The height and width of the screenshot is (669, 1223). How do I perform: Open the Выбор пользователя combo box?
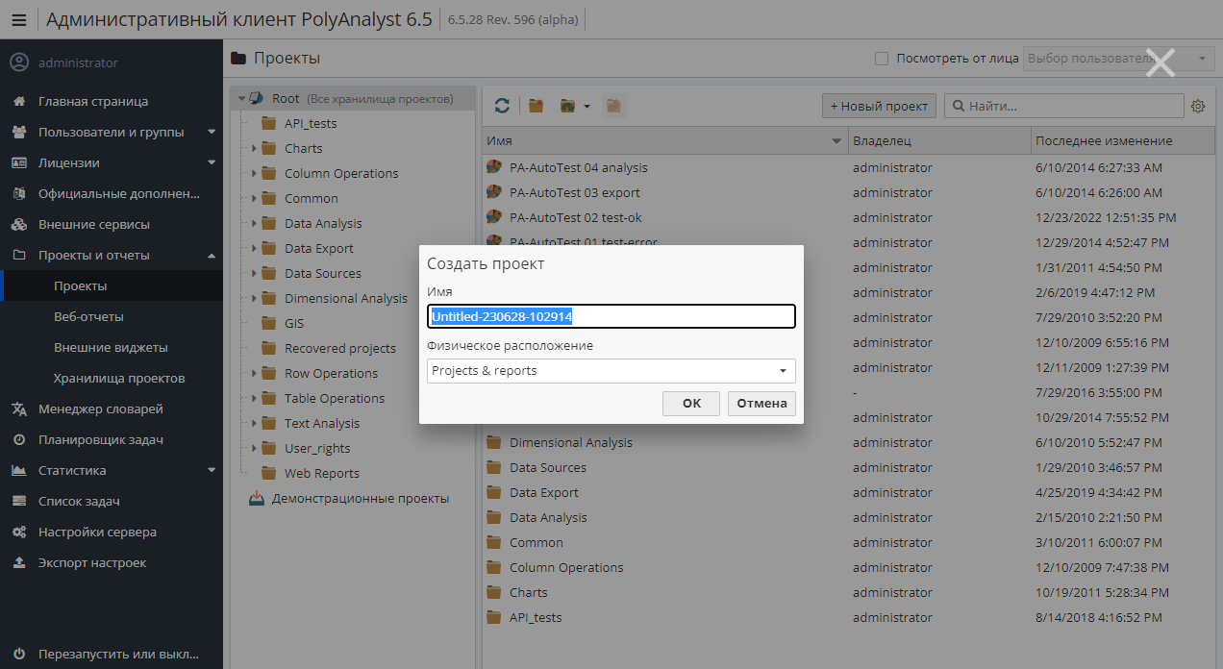click(1119, 59)
